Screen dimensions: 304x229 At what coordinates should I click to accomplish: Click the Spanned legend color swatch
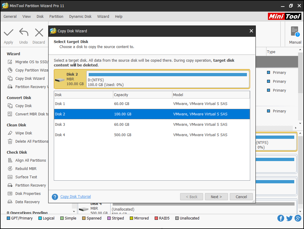(84, 218)
